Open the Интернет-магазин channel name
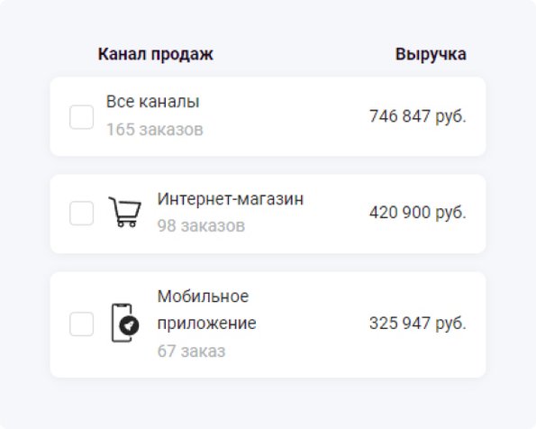The width and height of the screenshot is (536, 429). pos(231,199)
